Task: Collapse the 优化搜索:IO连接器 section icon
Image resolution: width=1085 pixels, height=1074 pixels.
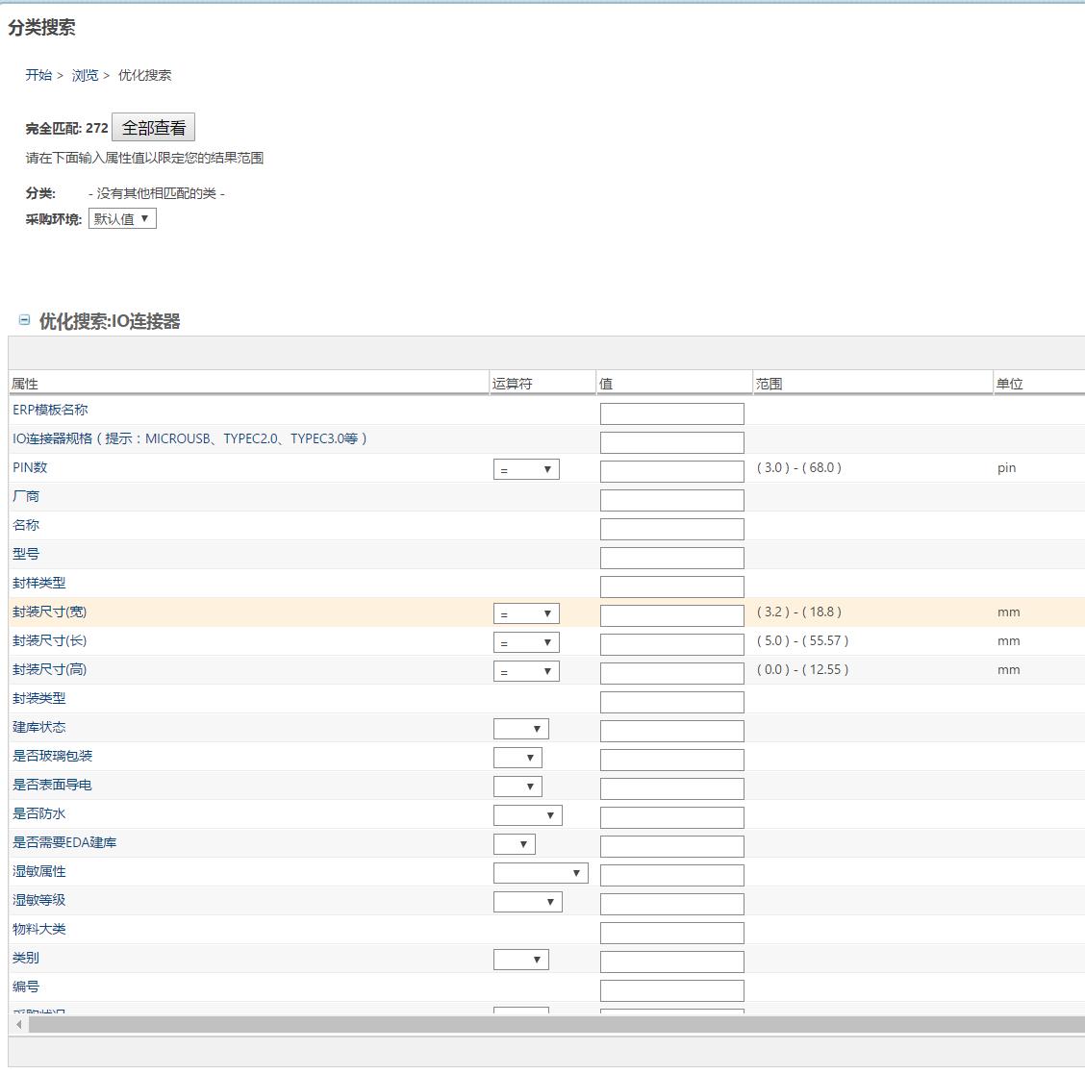Action: pos(24,319)
